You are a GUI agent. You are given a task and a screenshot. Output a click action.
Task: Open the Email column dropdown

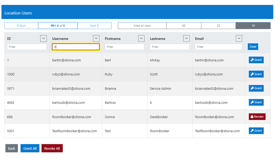pyautogui.click(x=239, y=38)
